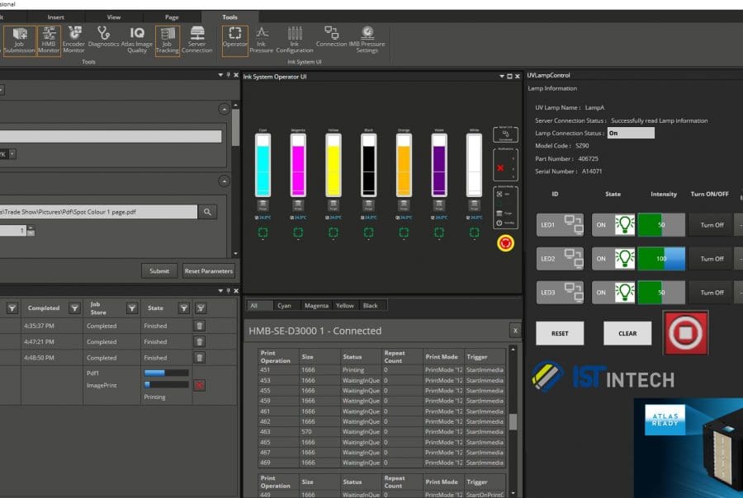Toggle LED3 lamp state bulb
743x498 pixels.
[x=627, y=292]
